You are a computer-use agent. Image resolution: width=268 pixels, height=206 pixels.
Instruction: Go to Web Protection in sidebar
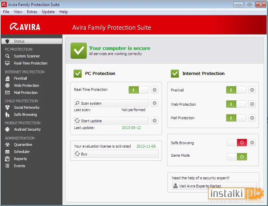pos(26,85)
